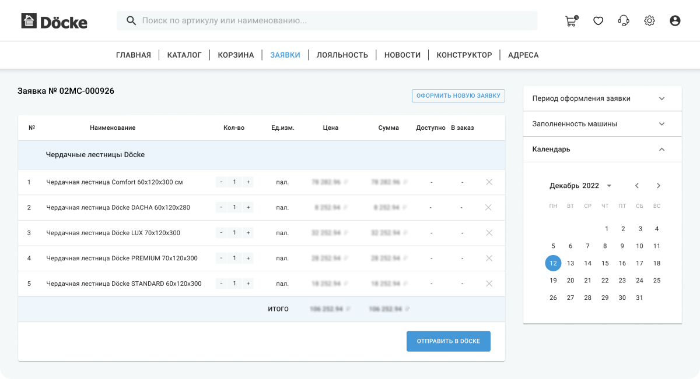Image resolution: width=700 pixels, height=379 pixels.
Task: Open the КОРЗИНА menu item
Action: click(236, 55)
